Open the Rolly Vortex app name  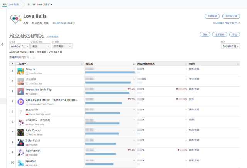[x=33, y=151]
